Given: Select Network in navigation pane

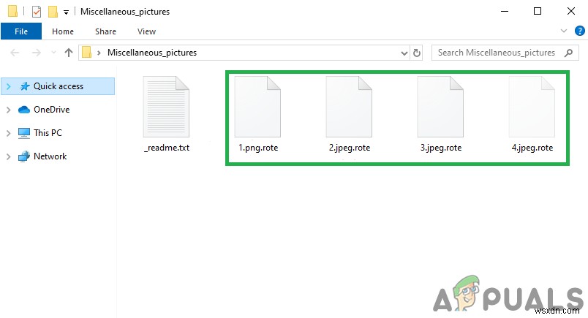Looking at the screenshot, I should (50, 156).
